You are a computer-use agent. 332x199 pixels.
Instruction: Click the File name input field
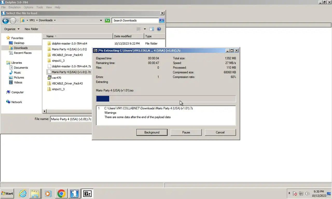click(x=71, y=119)
